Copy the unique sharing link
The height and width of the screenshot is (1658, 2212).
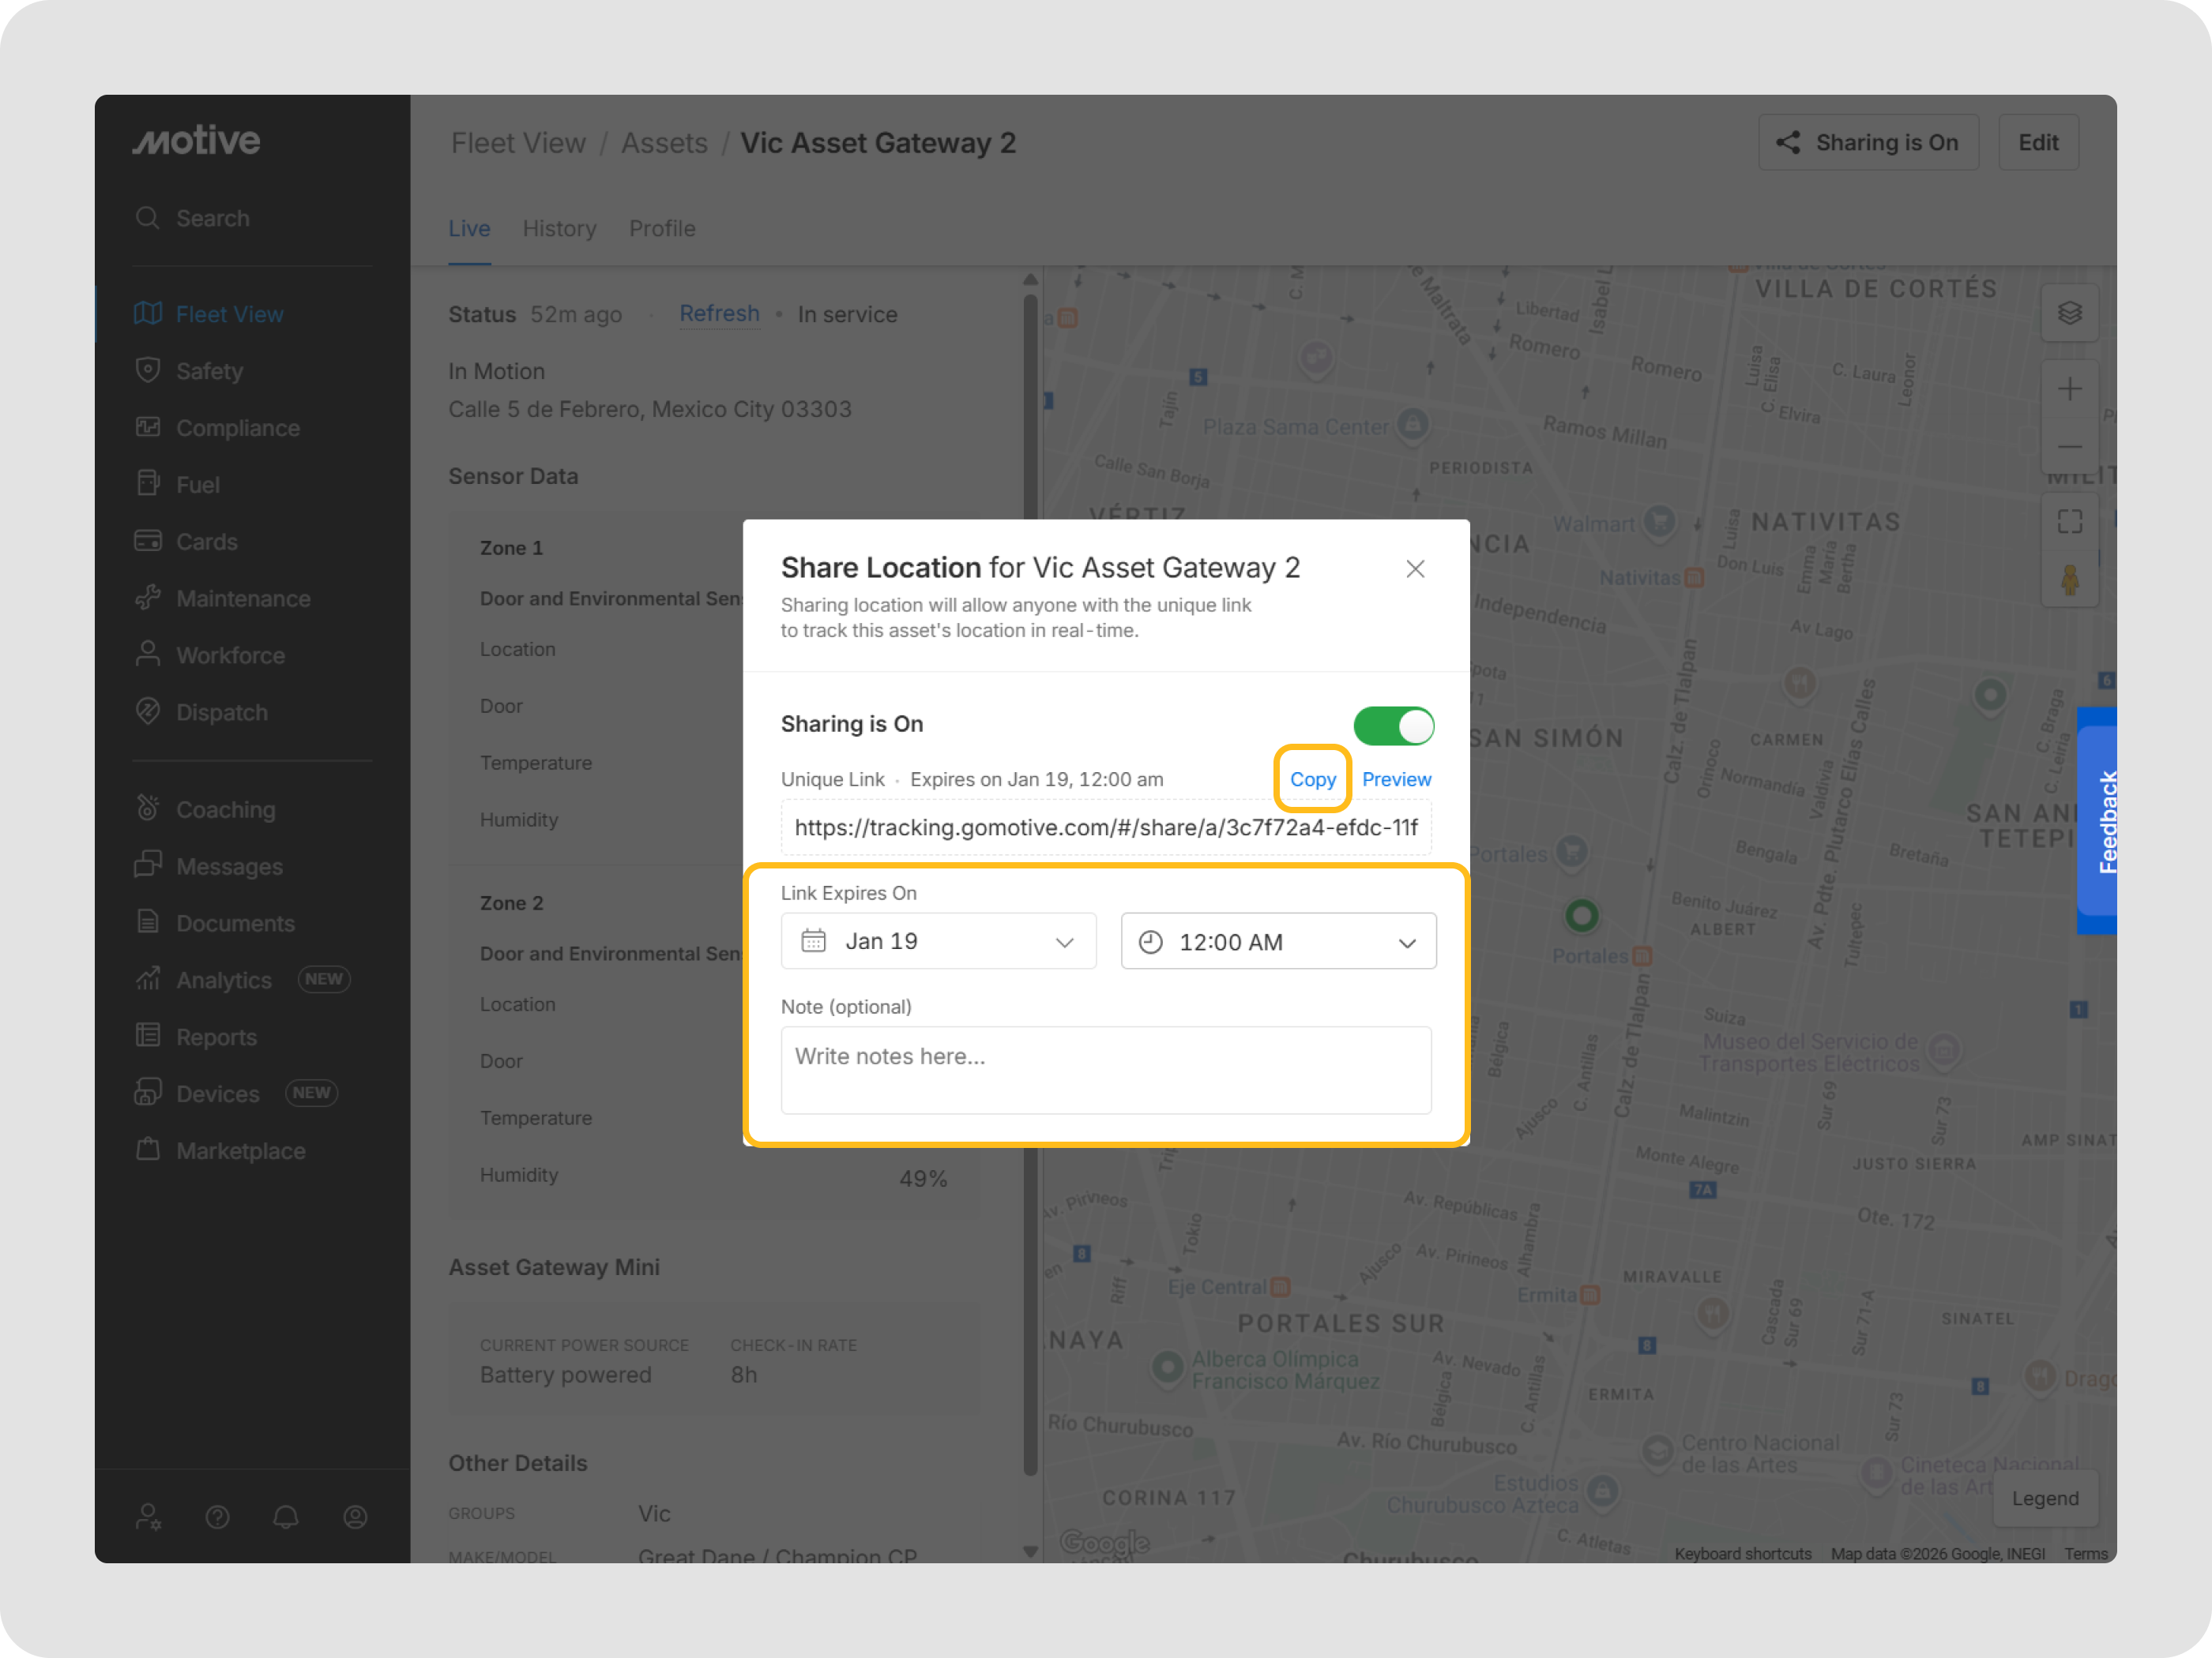[x=1312, y=779]
